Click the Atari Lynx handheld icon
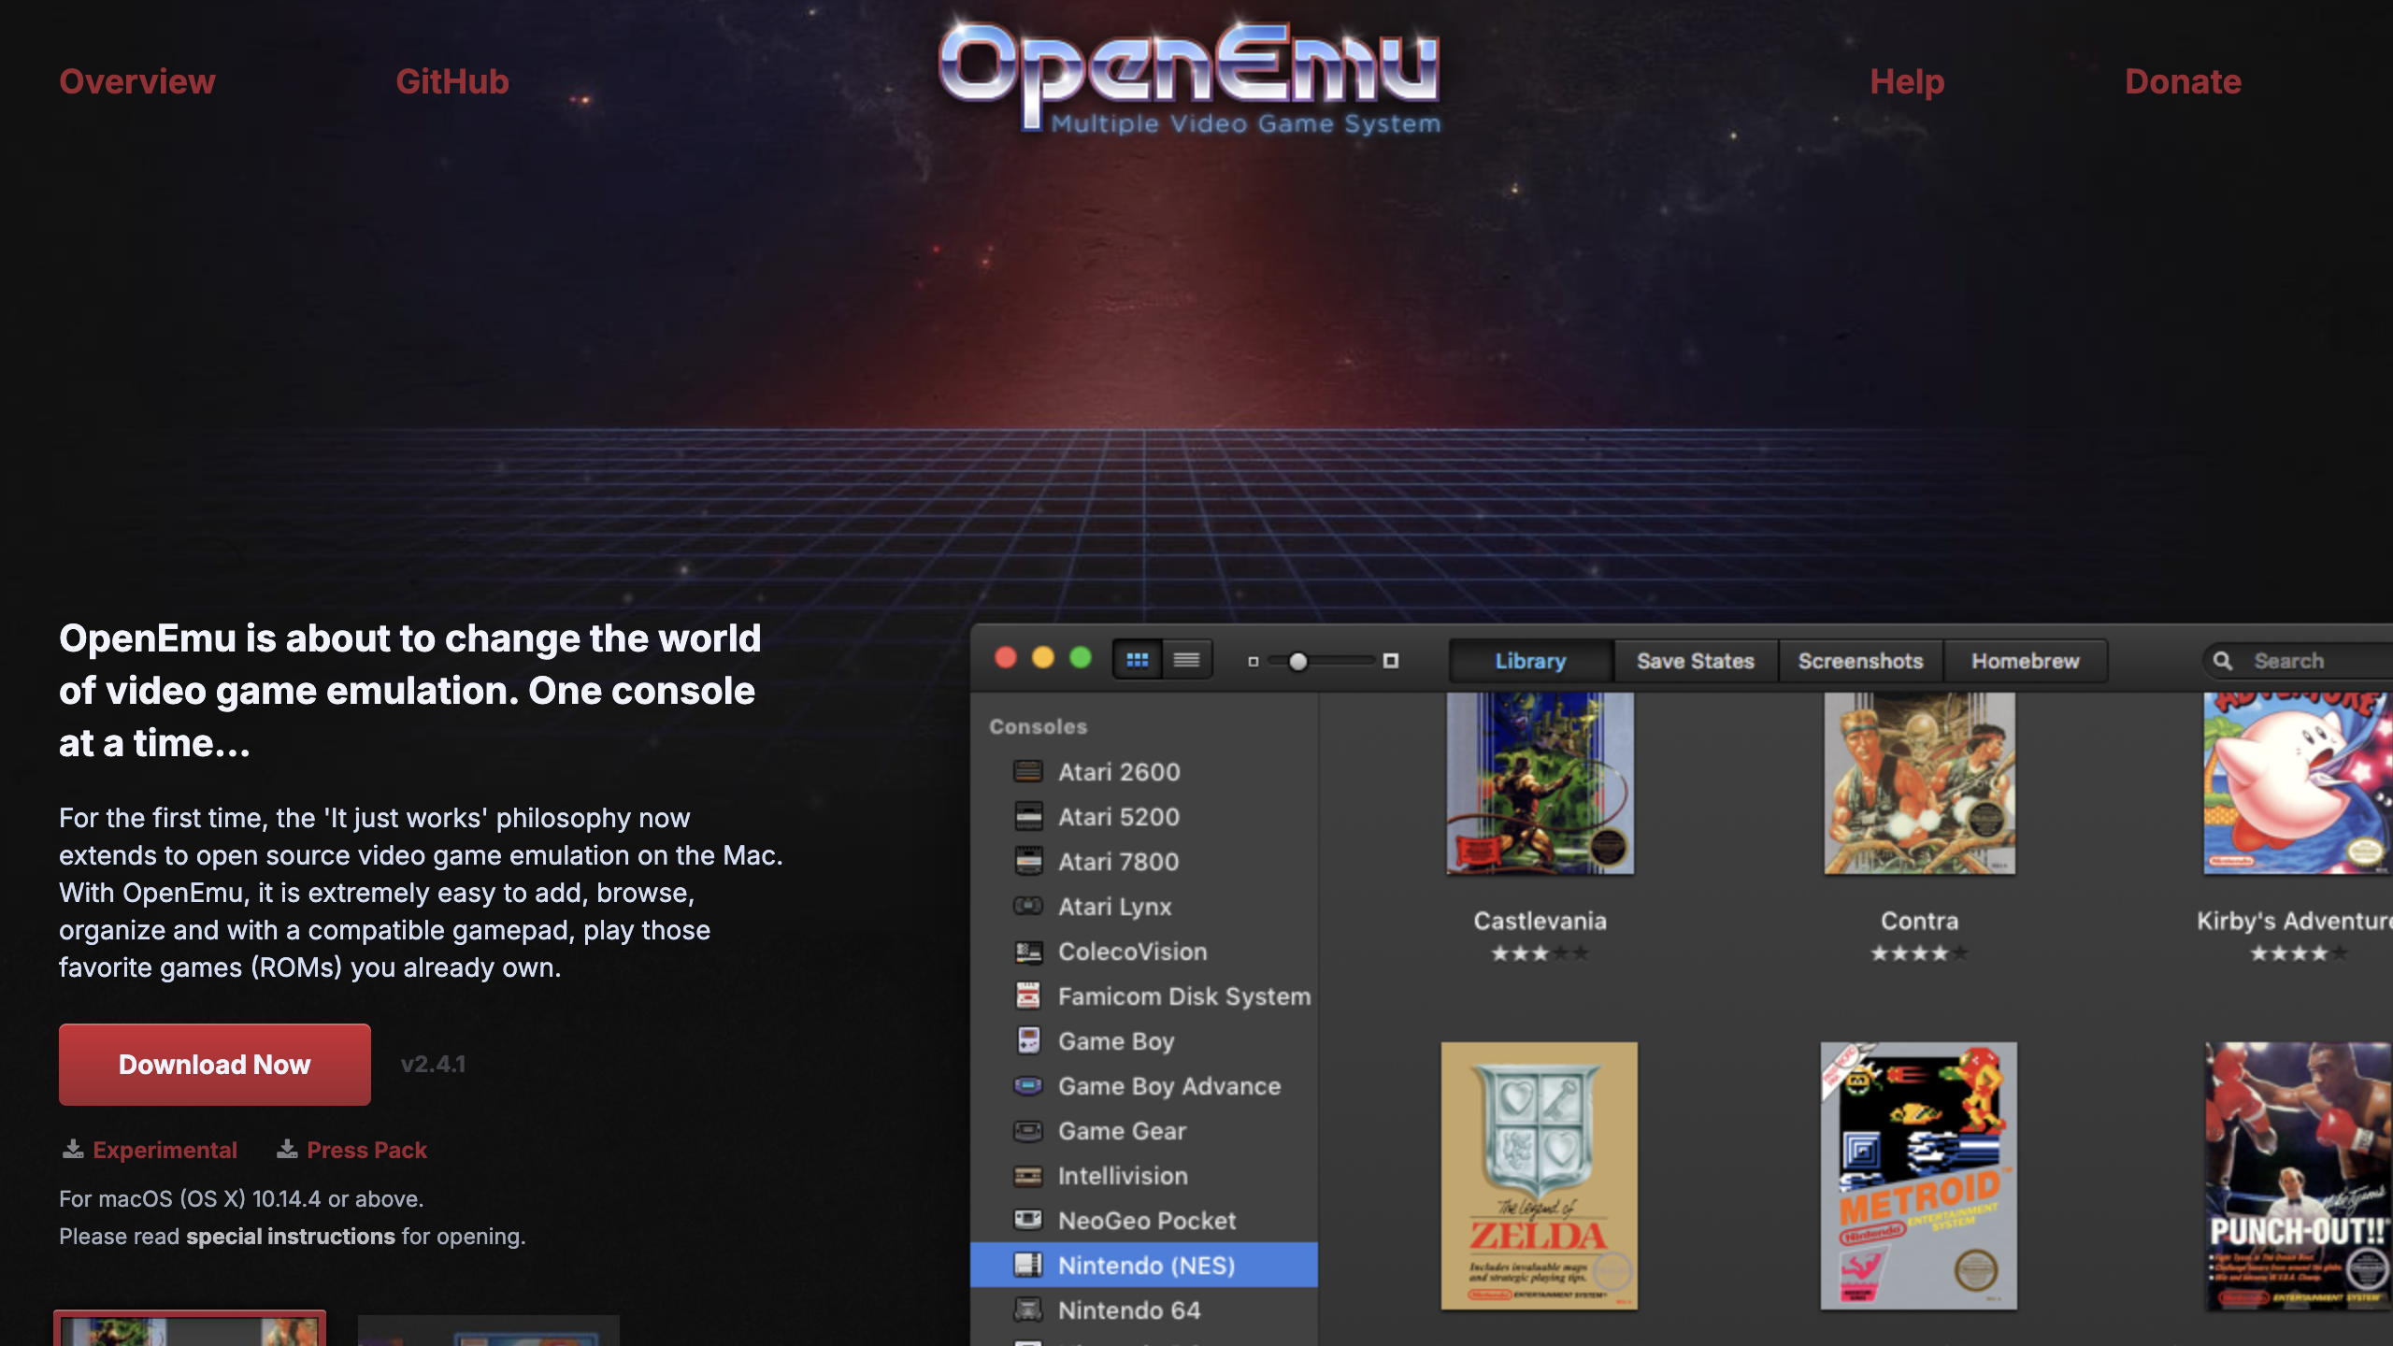Image resolution: width=2393 pixels, height=1346 pixels. 1028,906
